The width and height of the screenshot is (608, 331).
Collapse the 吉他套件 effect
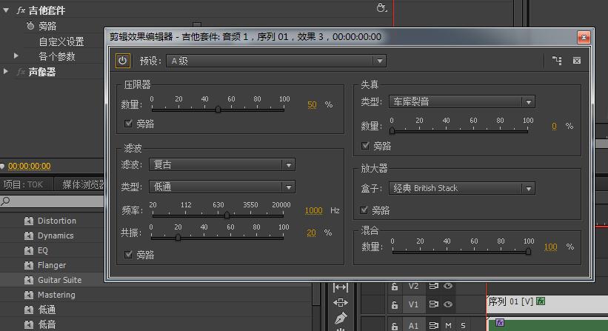[x=6, y=10]
